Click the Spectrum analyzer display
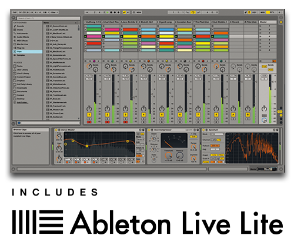The width and height of the screenshot is (294, 242). (x=252, y=148)
